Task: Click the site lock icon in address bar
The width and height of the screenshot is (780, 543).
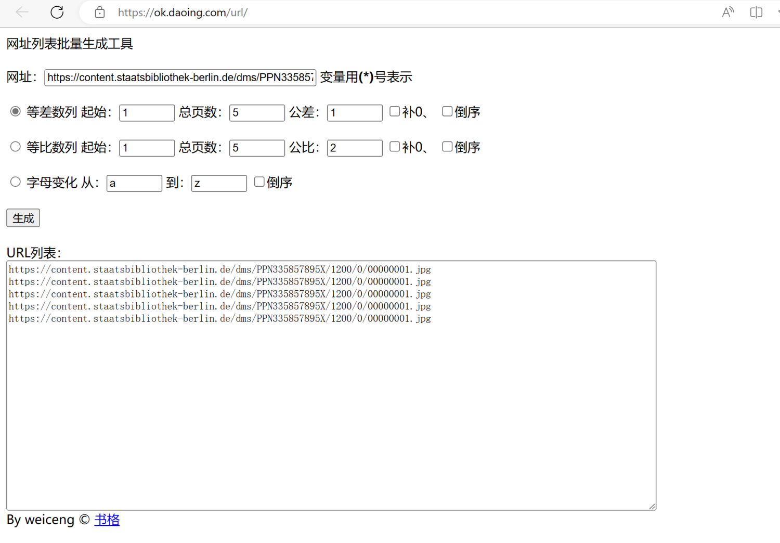Action: point(100,12)
